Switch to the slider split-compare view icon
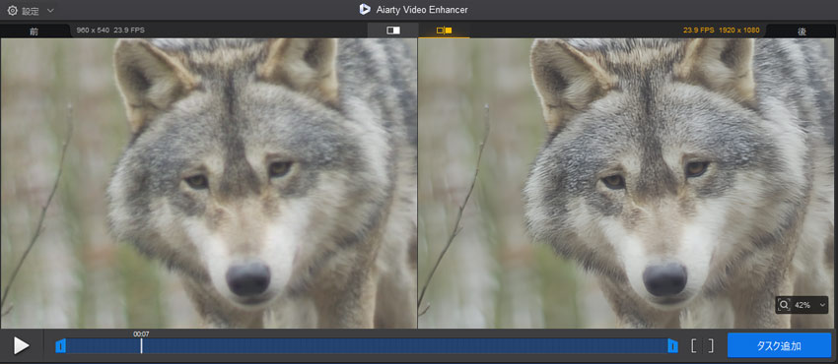Image resolution: width=838 pixels, height=364 pixels. pyautogui.click(x=392, y=30)
